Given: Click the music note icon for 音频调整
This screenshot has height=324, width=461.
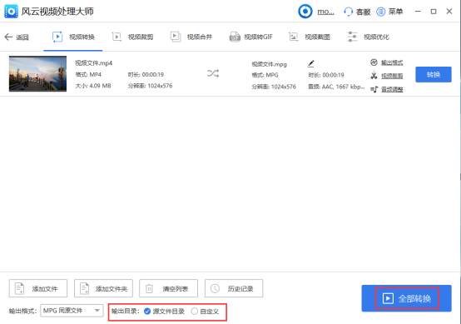Looking at the screenshot, I should pyautogui.click(x=374, y=89).
